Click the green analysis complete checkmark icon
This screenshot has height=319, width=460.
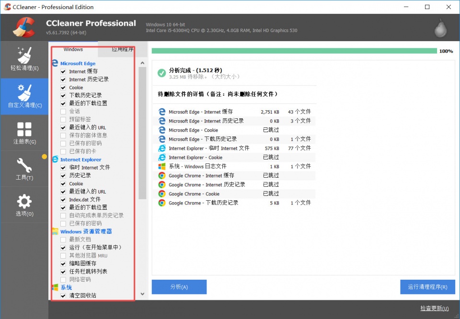(161, 73)
